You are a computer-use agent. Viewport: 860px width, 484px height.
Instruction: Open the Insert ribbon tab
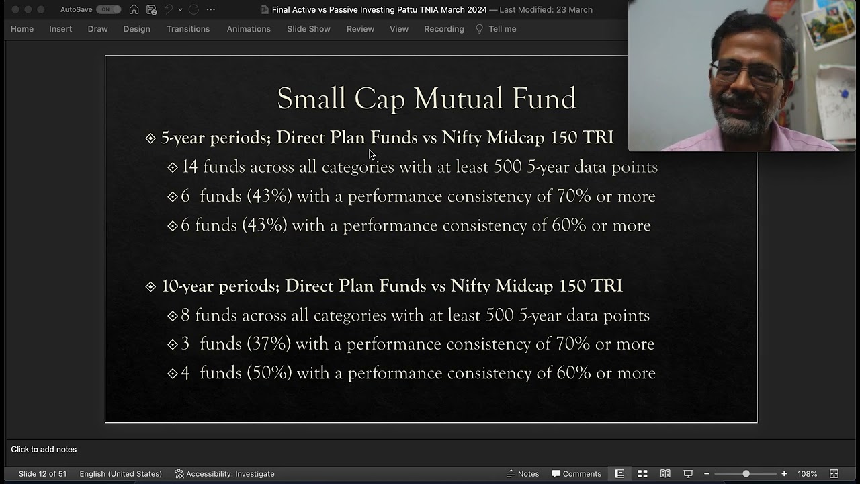(x=60, y=29)
